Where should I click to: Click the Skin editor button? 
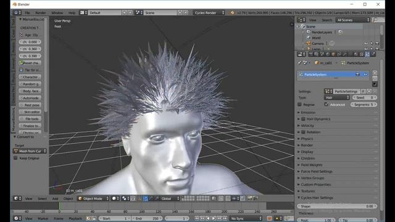click(x=30, y=112)
